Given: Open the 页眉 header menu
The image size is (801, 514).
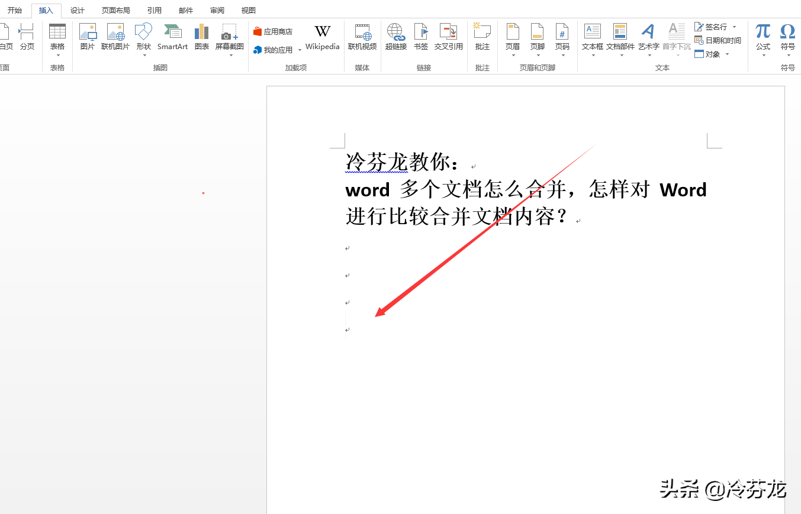Looking at the screenshot, I should [513, 40].
